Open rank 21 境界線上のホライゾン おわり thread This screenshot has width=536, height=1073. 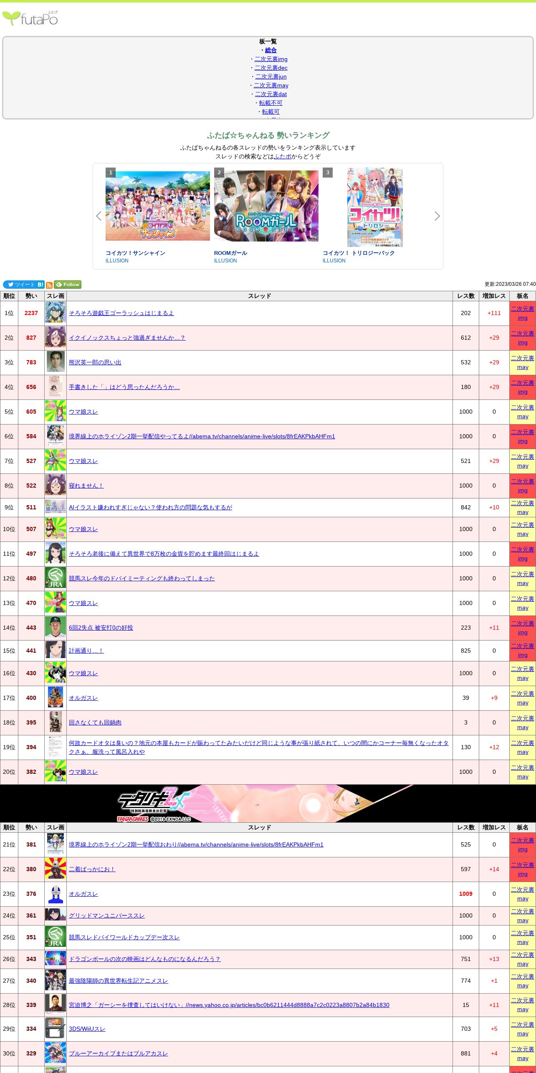[196, 844]
